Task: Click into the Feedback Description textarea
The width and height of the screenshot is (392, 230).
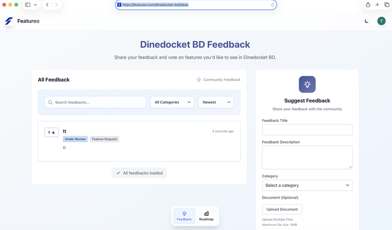Action: pyautogui.click(x=307, y=157)
